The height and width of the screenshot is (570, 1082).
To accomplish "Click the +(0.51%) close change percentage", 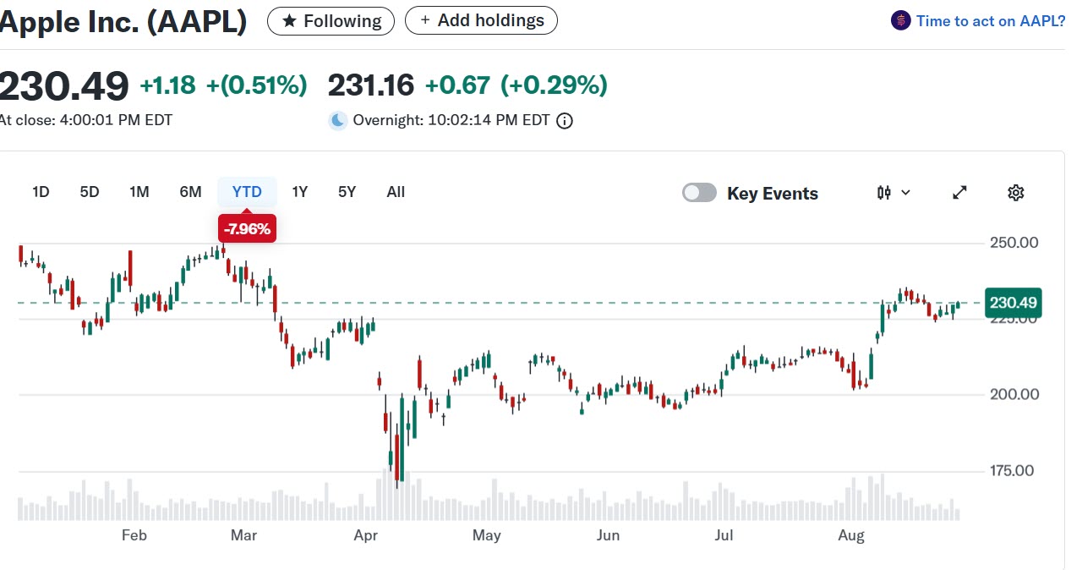I will [x=256, y=85].
